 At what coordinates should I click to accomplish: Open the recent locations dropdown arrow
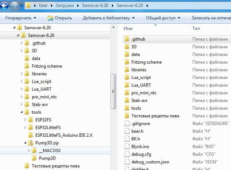[x=22, y=6]
